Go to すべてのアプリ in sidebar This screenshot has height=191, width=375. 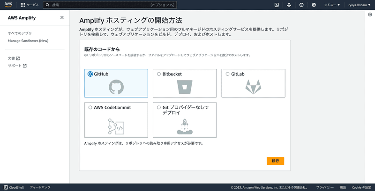pos(20,33)
